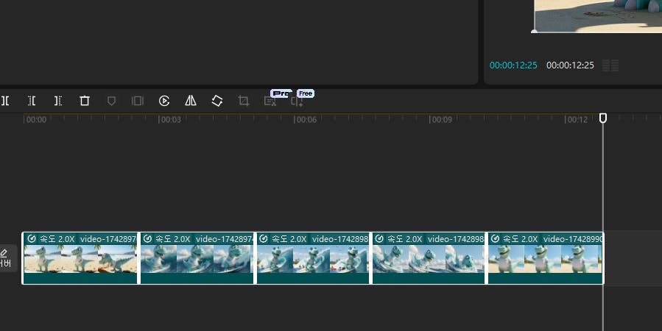This screenshot has height=331, width=662.
Task: Select the third timeline clip video-1742898
Action: click(x=313, y=258)
